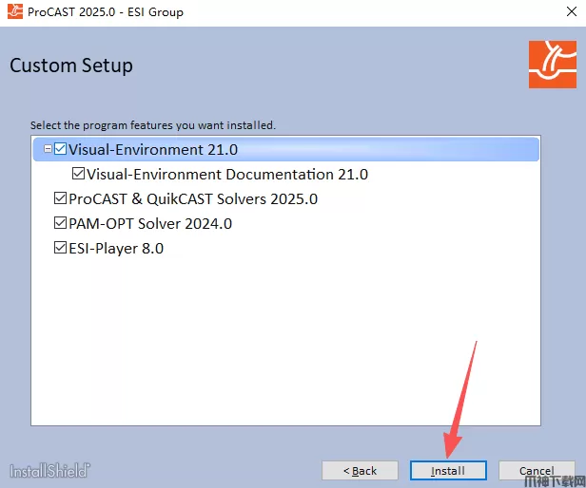This screenshot has height=488, width=586.
Task: Collapse the Visual-Environment 21.0 tree node
Action: tap(48, 149)
